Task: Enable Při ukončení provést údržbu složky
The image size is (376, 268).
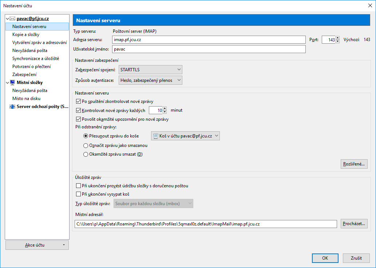Action: [x=78, y=185]
